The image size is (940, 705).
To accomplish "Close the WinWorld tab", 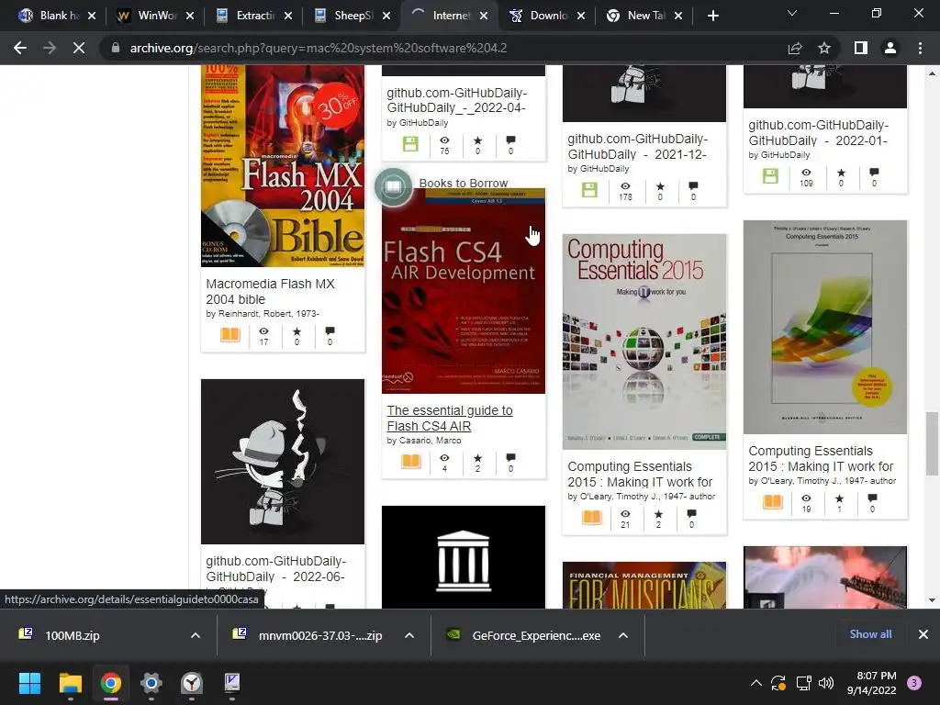I will coord(190,16).
